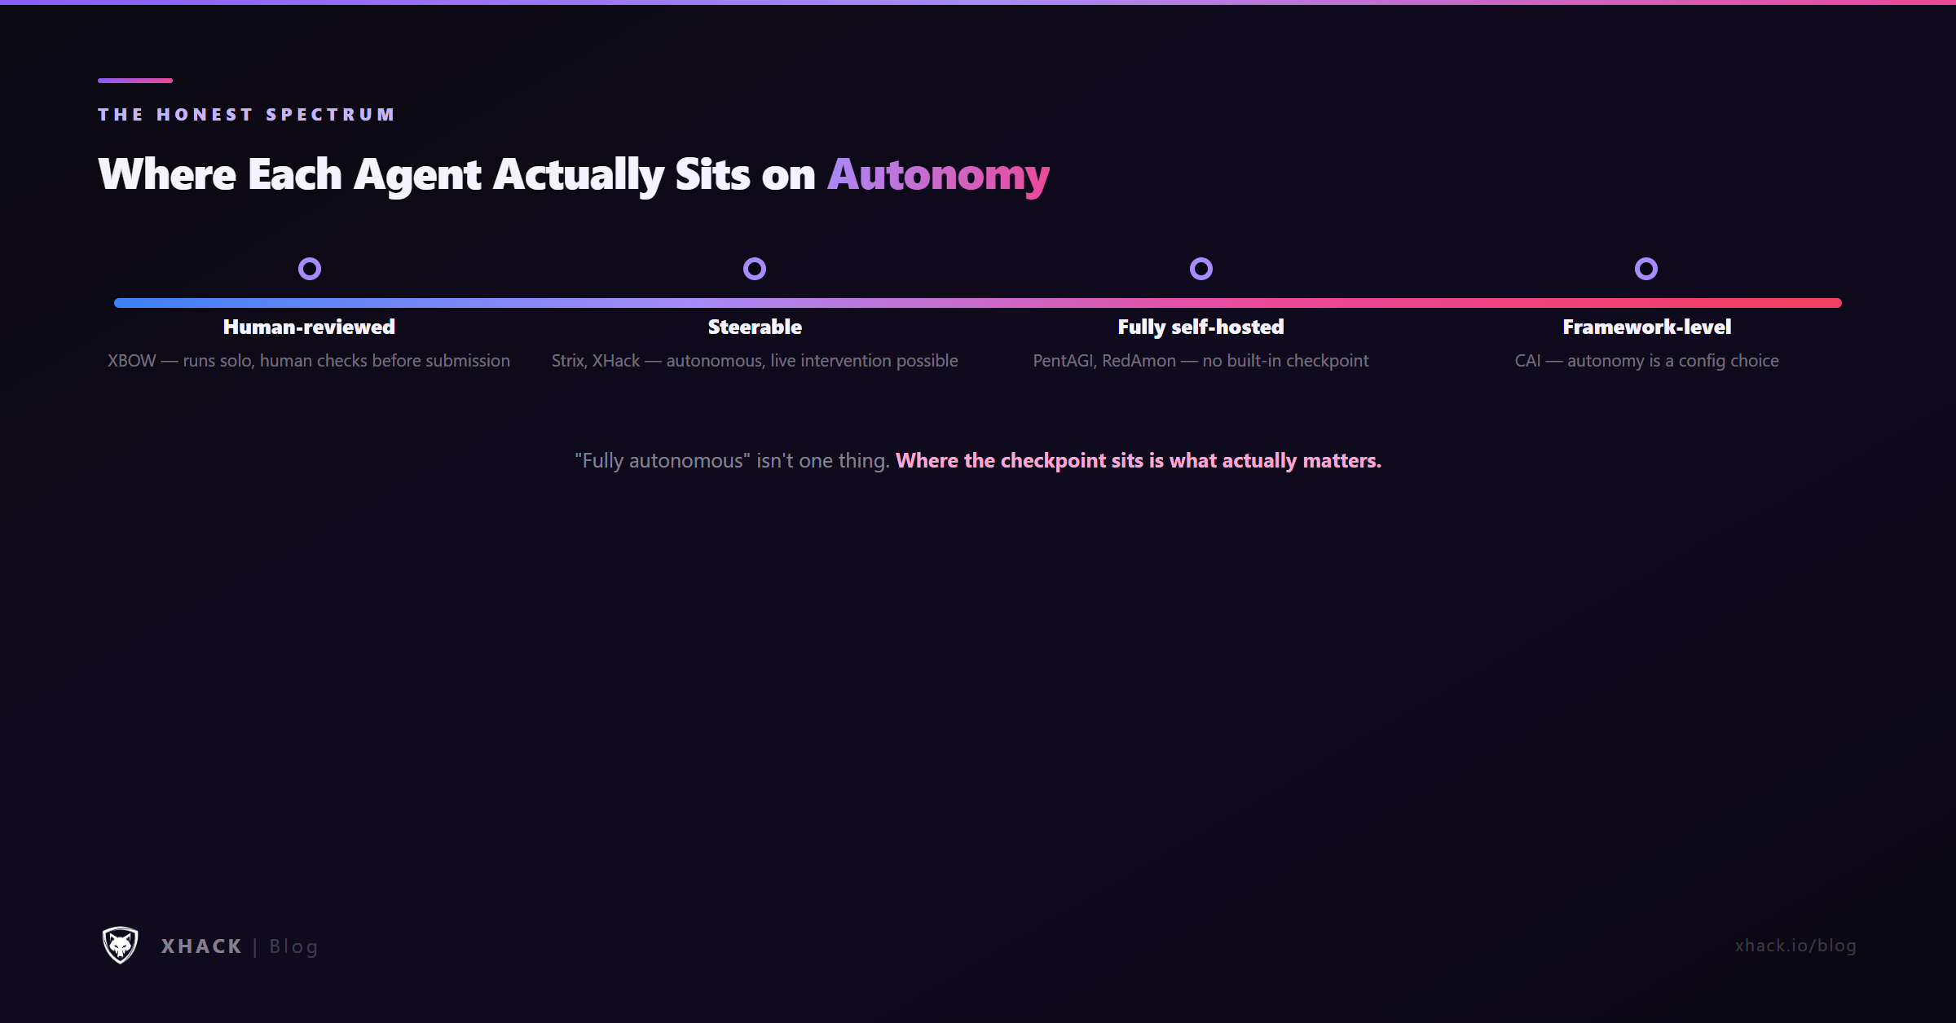Image resolution: width=1956 pixels, height=1023 pixels.
Task: Click "Where Each Agent Actually Sits on" title
Action: coord(456,176)
